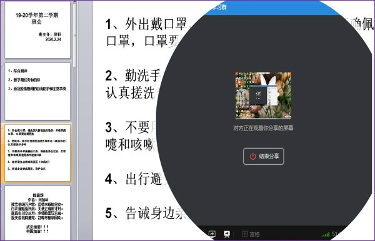This screenshot has width=375, height=241.
Task: Click the slide panel vertical scrollbar
Action: [75, 34]
